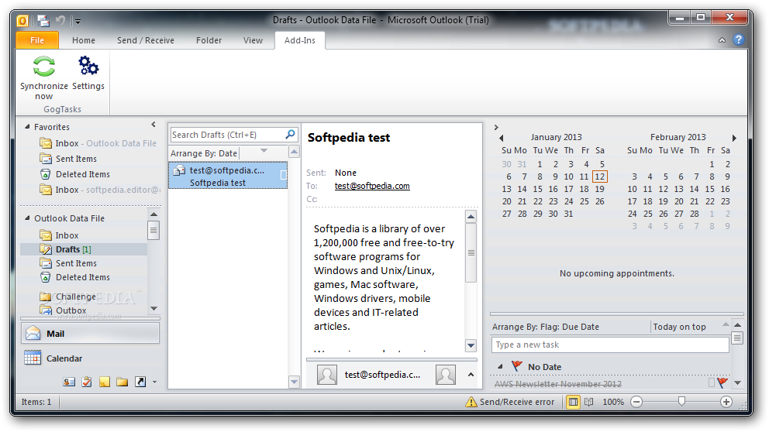Open Configure buttons dropdown arrow
The height and width of the screenshot is (432, 769).
(154, 382)
